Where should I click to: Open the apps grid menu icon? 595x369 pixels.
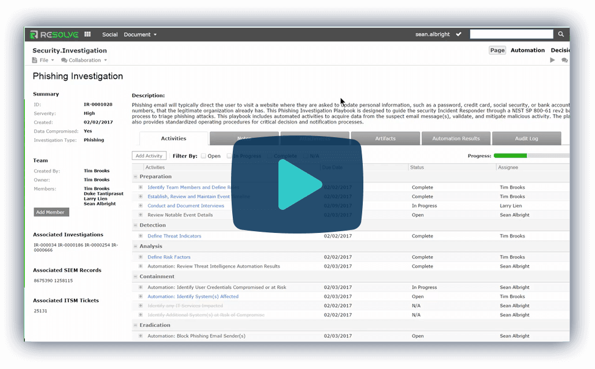pos(88,35)
